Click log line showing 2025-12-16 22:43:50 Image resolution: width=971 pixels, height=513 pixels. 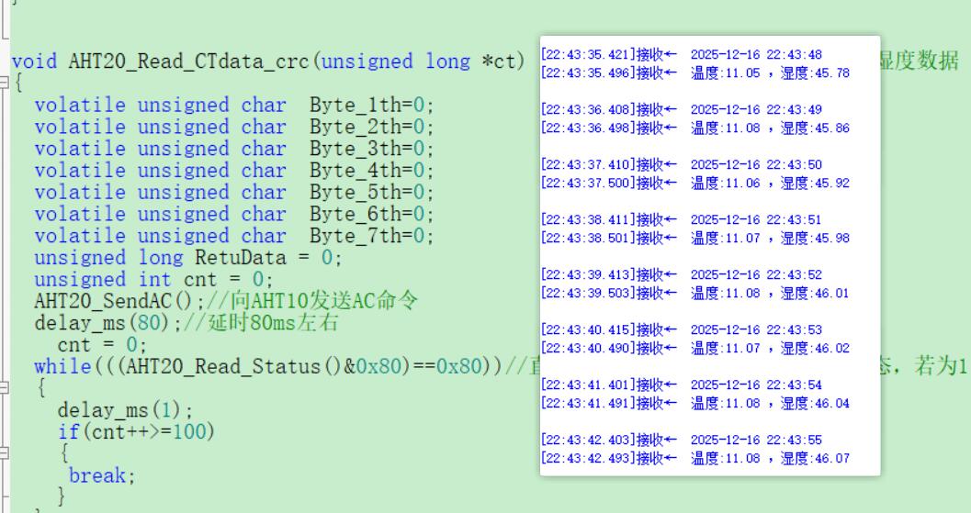coord(682,164)
